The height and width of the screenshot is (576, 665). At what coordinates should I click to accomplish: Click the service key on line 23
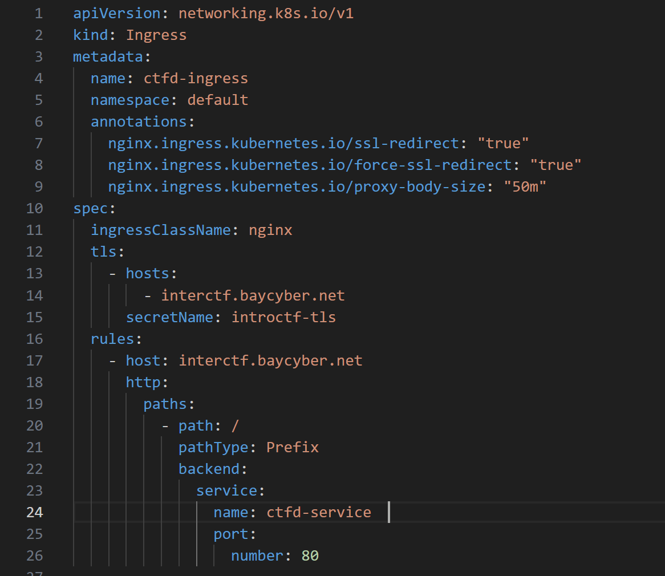click(x=226, y=491)
